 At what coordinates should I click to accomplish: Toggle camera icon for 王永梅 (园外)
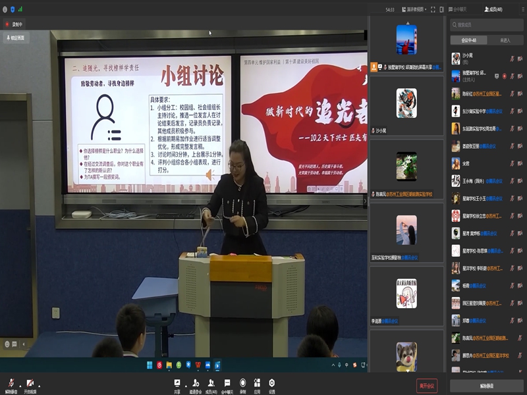click(x=520, y=181)
